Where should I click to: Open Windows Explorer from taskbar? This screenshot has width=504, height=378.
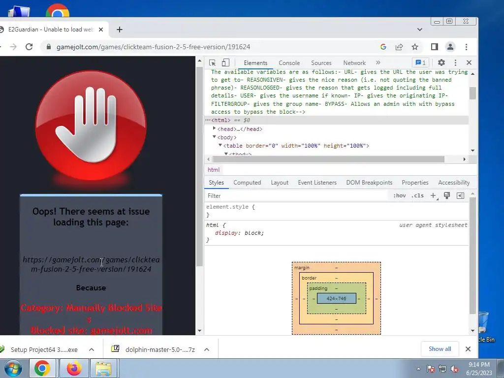[103, 368]
